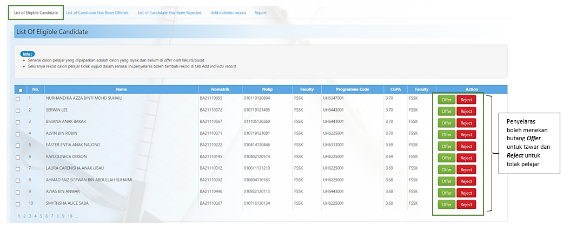Reject candidate ALYAS BIN ANWAR
570x240 pixels.
tap(466, 193)
